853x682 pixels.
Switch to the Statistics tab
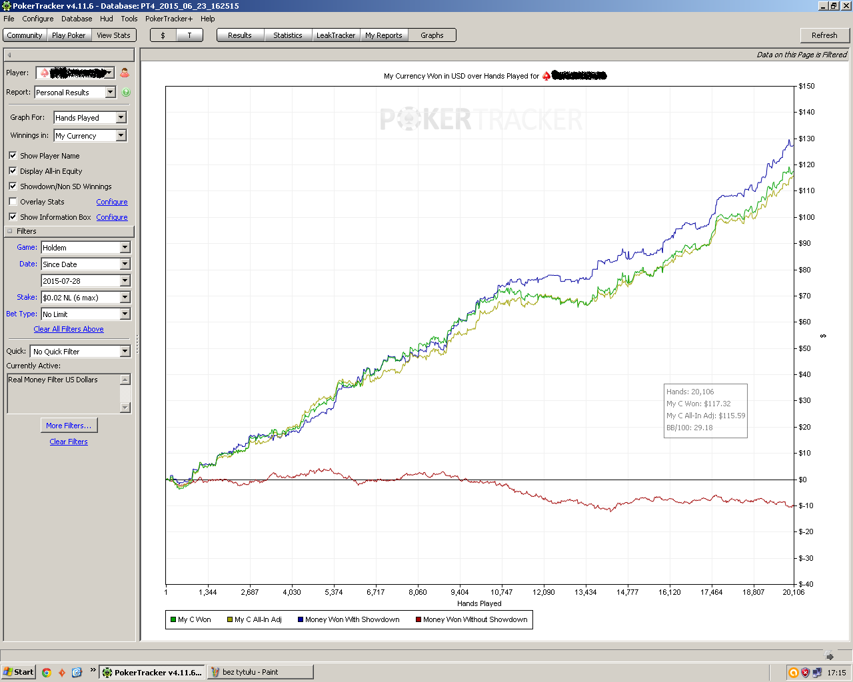coord(288,35)
